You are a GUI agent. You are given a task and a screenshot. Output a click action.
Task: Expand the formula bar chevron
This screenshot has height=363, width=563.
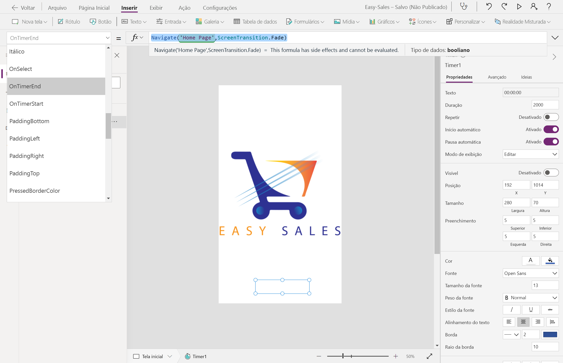coord(555,38)
